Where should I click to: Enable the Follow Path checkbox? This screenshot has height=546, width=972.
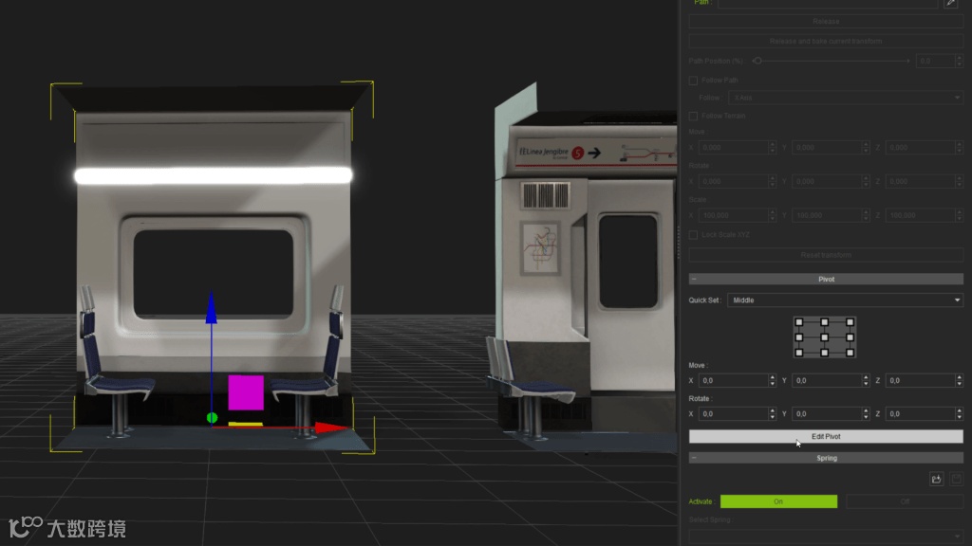tap(693, 81)
